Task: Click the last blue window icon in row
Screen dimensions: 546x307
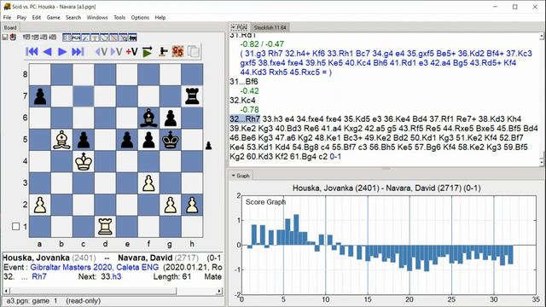Action: [x=132, y=38]
